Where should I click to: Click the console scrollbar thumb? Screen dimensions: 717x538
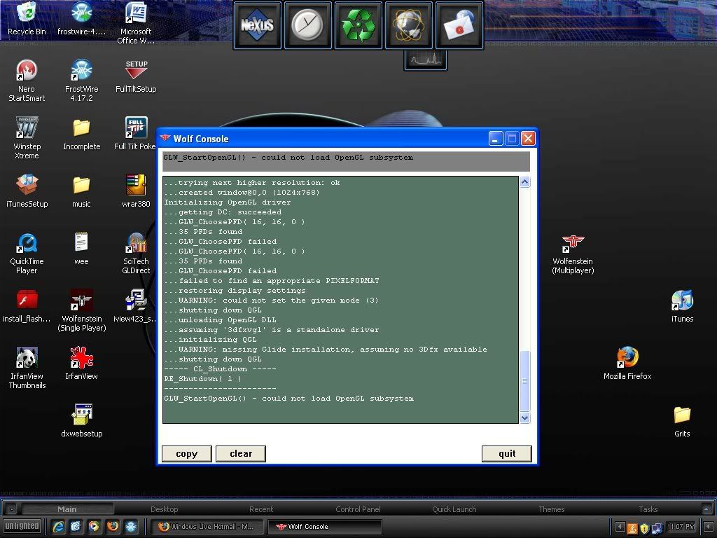click(x=525, y=380)
